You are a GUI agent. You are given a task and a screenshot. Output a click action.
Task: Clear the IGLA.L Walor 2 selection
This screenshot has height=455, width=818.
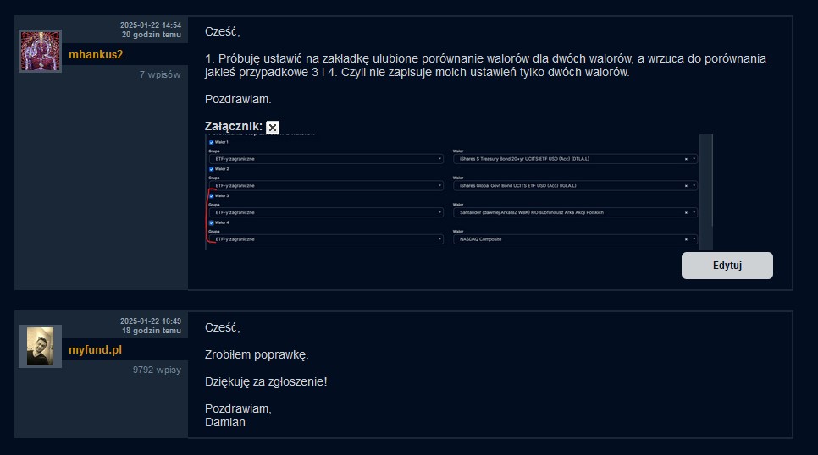pyautogui.click(x=686, y=185)
